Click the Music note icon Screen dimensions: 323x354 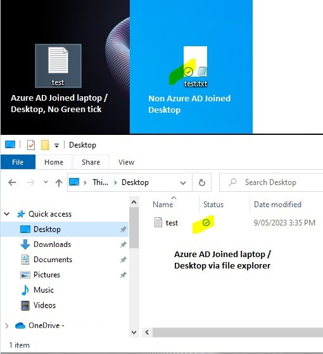[x=25, y=290]
